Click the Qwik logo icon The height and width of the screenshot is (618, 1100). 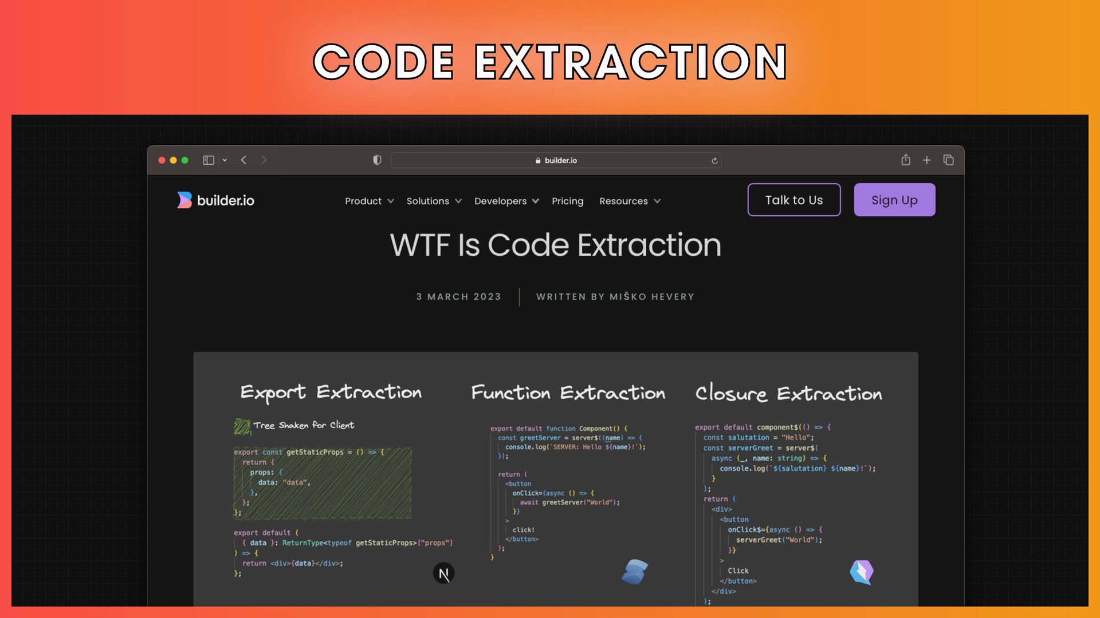pyautogui.click(x=862, y=572)
